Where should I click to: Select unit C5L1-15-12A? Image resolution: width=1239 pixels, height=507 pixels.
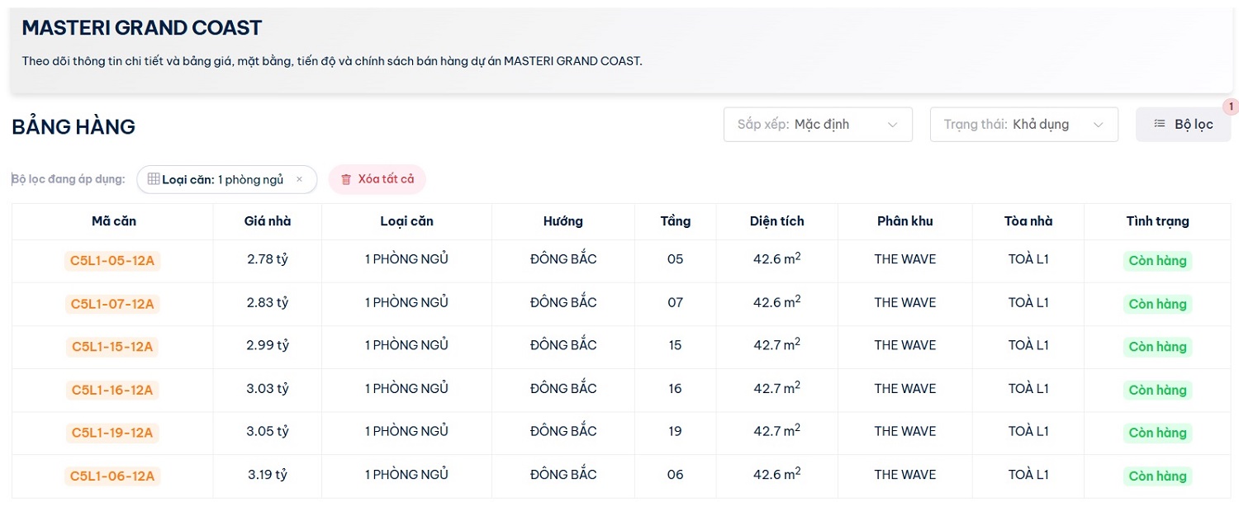point(112,347)
